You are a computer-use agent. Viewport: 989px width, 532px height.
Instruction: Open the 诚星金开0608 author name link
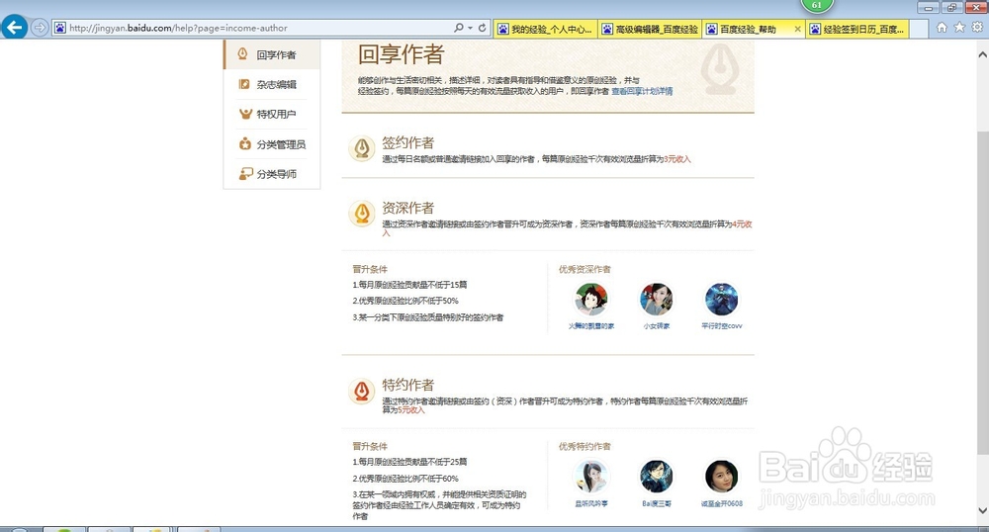click(x=722, y=503)
